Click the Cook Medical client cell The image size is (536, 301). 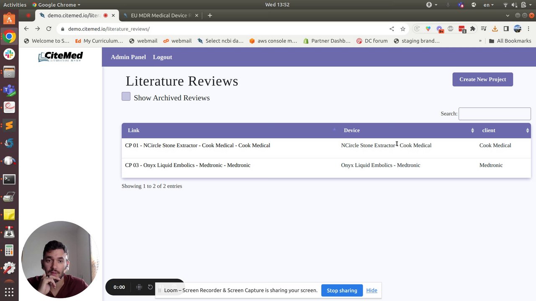tap(495, 145)
